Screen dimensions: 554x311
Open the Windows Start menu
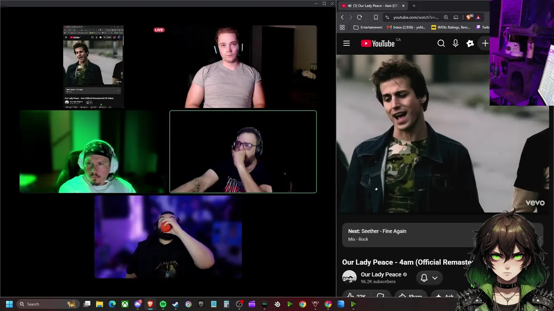tap(9, 304)
